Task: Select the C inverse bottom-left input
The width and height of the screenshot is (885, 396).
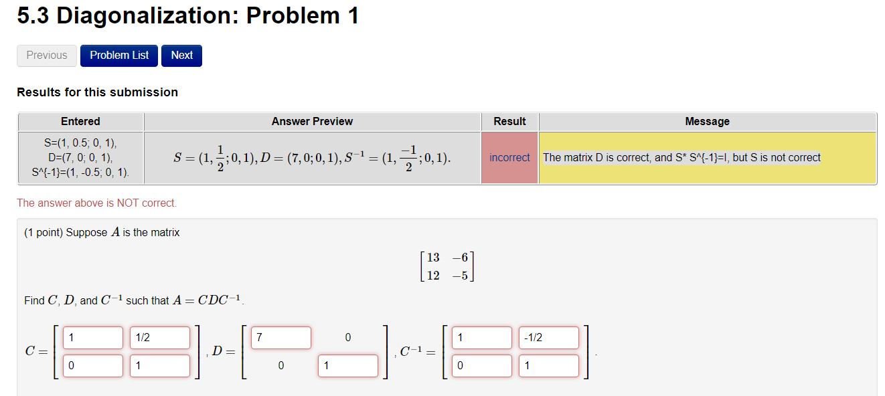Action: point(482,366)
